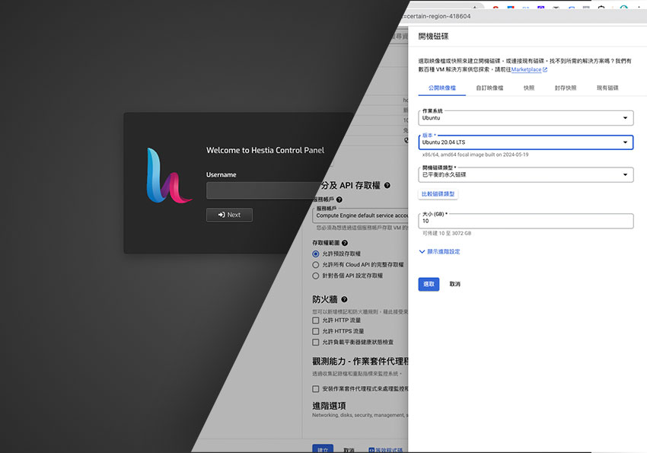The height and width of the screenshot is (453, 647).
Task: Open help icon next to 防火牆 heading
Action: tap(344, 299)
